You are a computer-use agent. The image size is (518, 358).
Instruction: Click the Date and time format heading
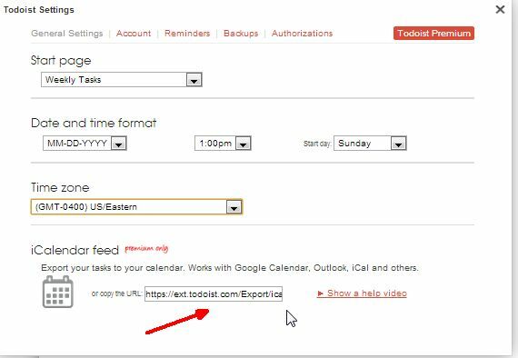click(94, 123)
